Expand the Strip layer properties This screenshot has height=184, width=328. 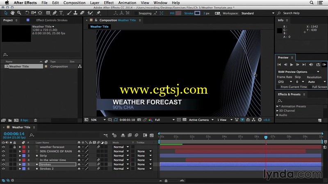(x=20, y=156)
